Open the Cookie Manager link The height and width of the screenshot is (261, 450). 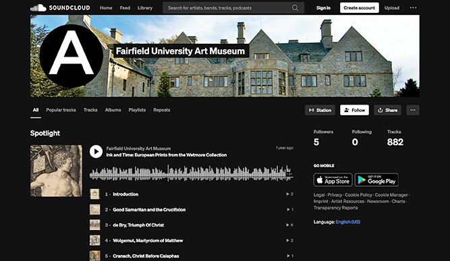(x=391, y=195)
